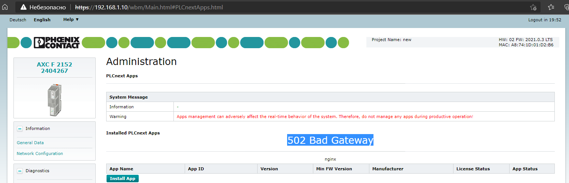Switch language to English
This screenshot has width=569, height=183.
tap(42, 20)
